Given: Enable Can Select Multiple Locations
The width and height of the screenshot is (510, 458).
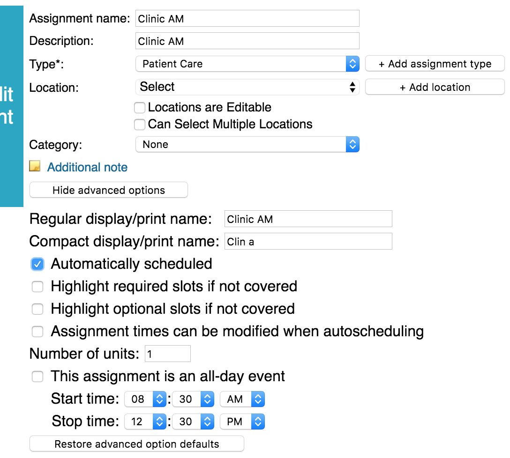Looking at the screenshot, I should 140,124.
